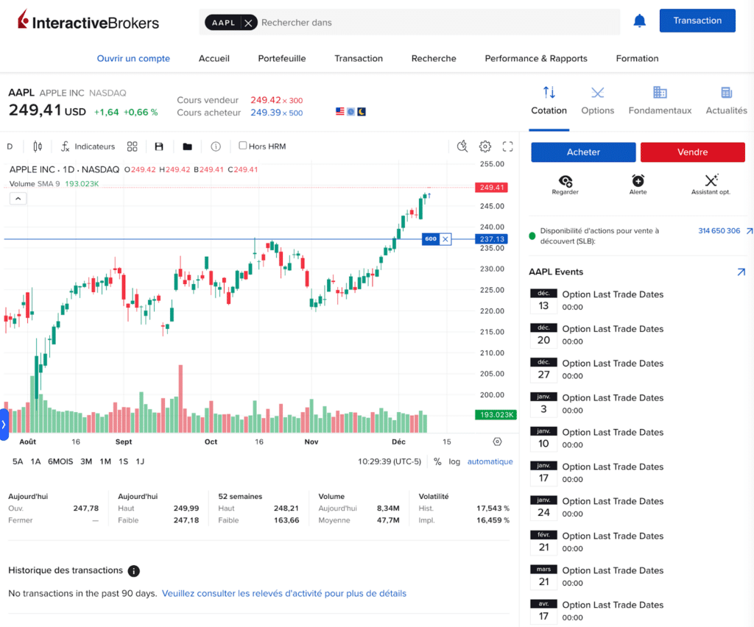Select the 5A time range
754x627 pixels.
pyautogui.click(x=18, y=461)
